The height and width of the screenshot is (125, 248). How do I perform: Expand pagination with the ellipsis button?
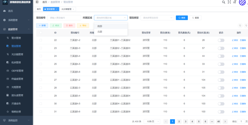pos(212,122)
